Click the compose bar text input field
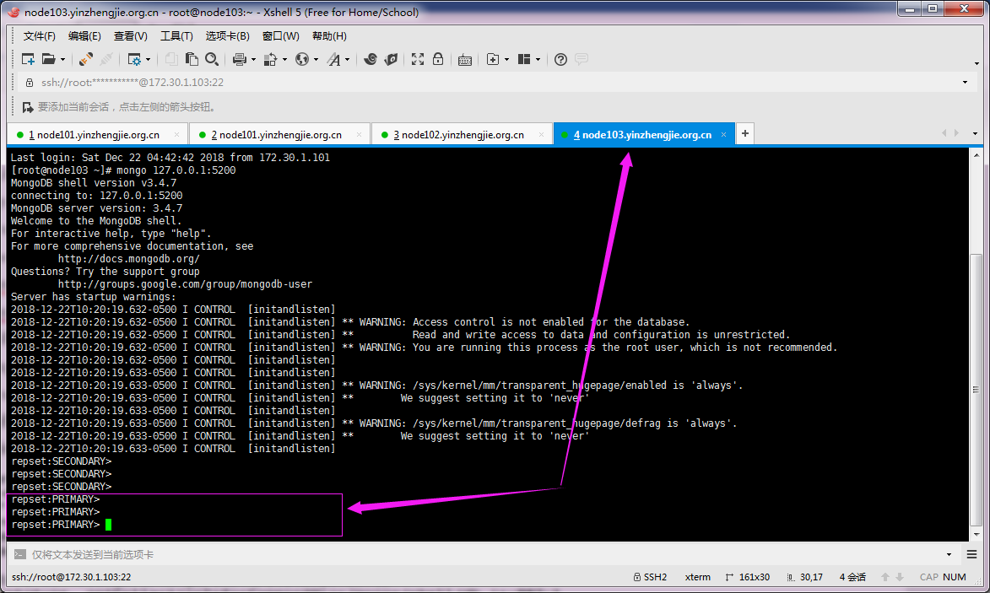 tap(486, 554)
